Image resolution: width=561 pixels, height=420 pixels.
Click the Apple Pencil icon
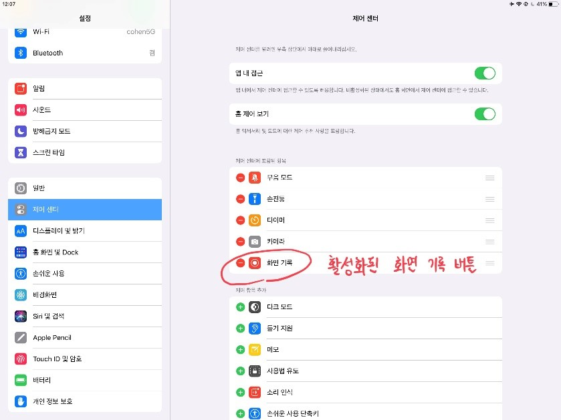tap(21, 337)
